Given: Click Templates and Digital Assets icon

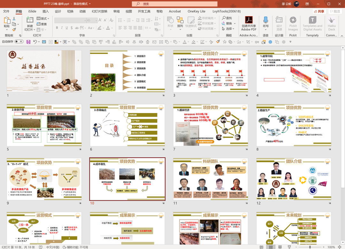Looking at the screenshot, I should pos(312,20).
